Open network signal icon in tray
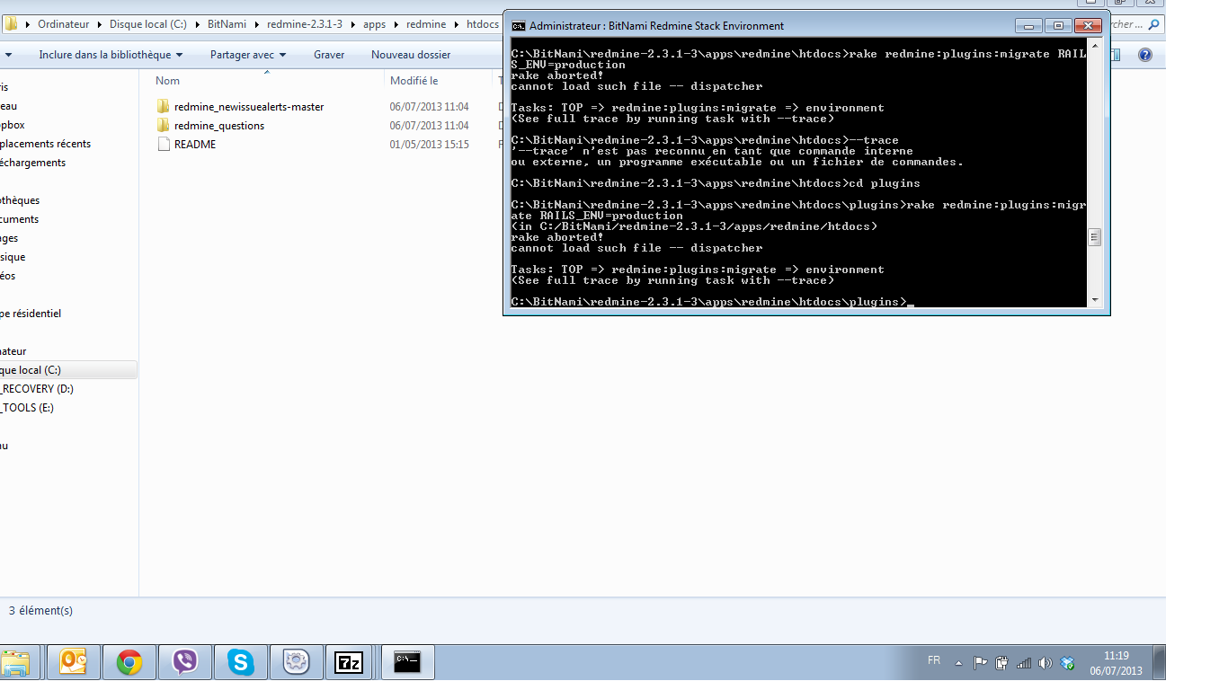This screenshot has height=690, width=1228. click(1024, 663)
